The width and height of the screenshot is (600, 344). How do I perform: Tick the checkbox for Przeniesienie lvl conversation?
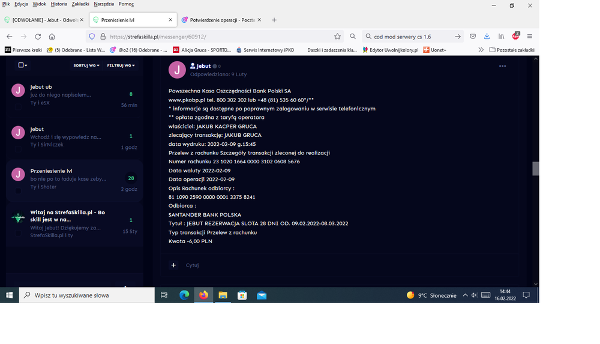[x=18, y=191]
